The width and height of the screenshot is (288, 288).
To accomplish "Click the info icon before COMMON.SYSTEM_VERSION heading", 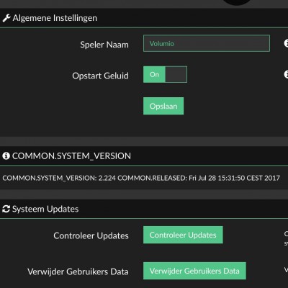I will (6, 156).
